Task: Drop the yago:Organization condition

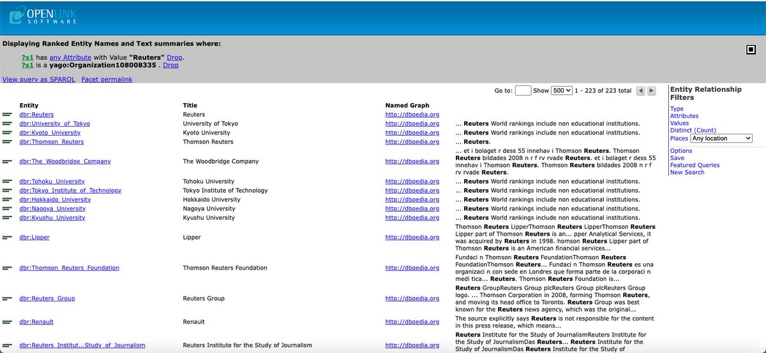Action: pyautogui.click(x=170, y=65)
